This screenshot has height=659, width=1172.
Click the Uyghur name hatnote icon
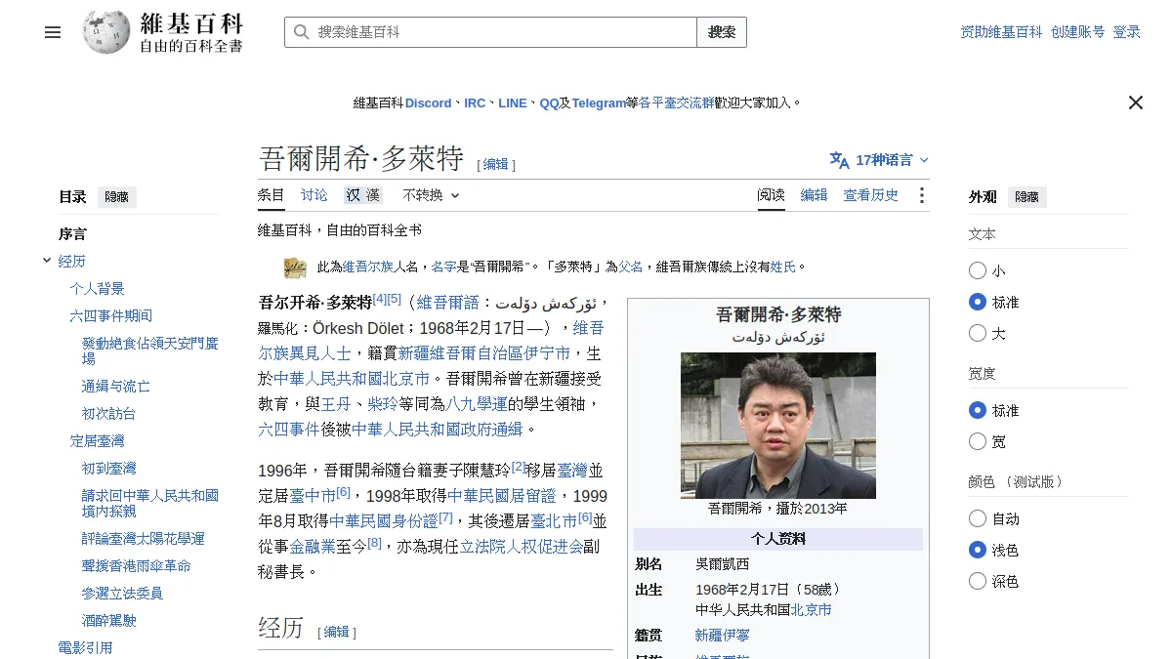click(x=295, y=267)
